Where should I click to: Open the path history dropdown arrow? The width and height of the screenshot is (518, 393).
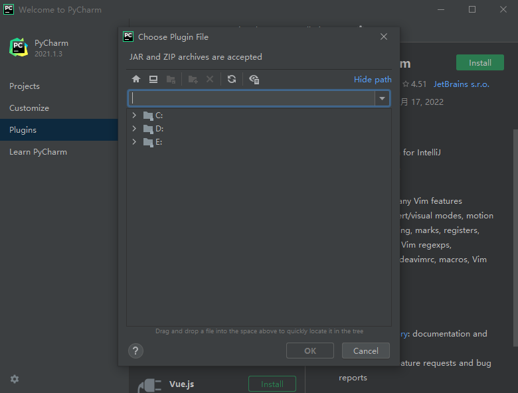pyautogui.click(x=383, y=98)
